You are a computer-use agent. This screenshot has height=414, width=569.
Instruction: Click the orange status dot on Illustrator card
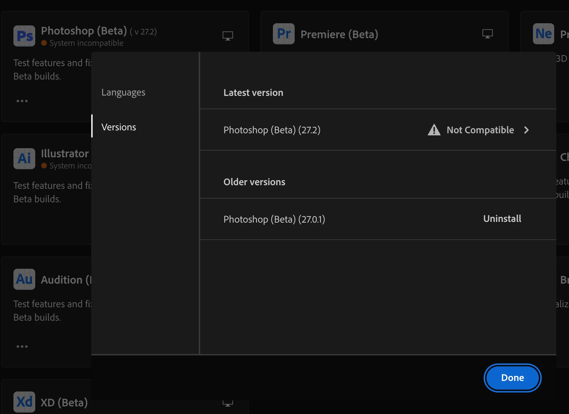(x=44, y=166)
